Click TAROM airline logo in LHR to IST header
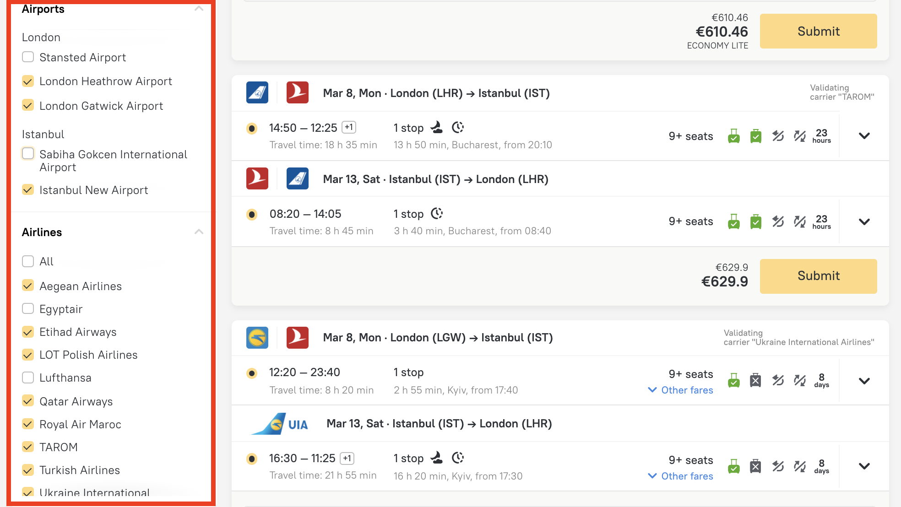Viewport: 901px width, 507px height. pos(257,93)
